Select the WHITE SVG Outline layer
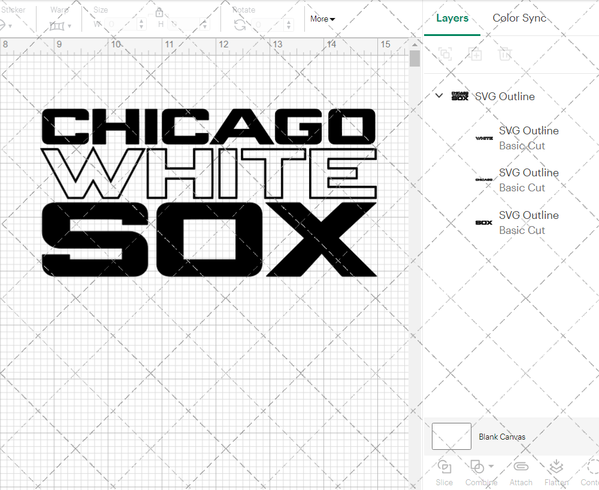 [x=528, y=138]
